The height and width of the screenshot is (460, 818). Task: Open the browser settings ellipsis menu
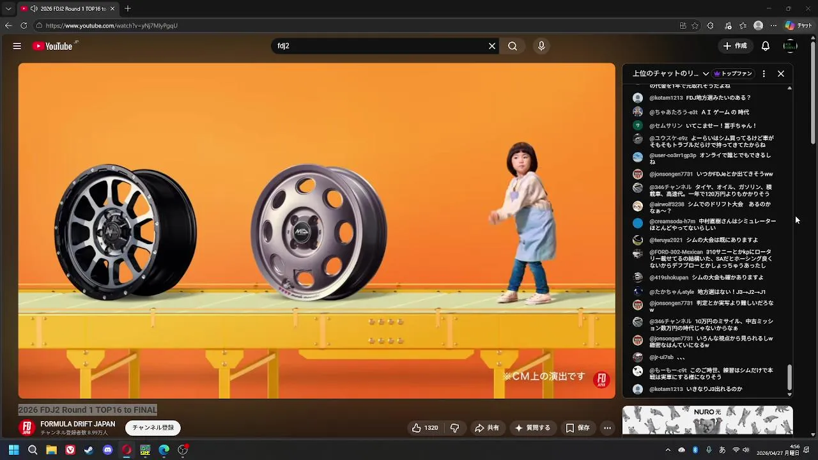(773, 26)
